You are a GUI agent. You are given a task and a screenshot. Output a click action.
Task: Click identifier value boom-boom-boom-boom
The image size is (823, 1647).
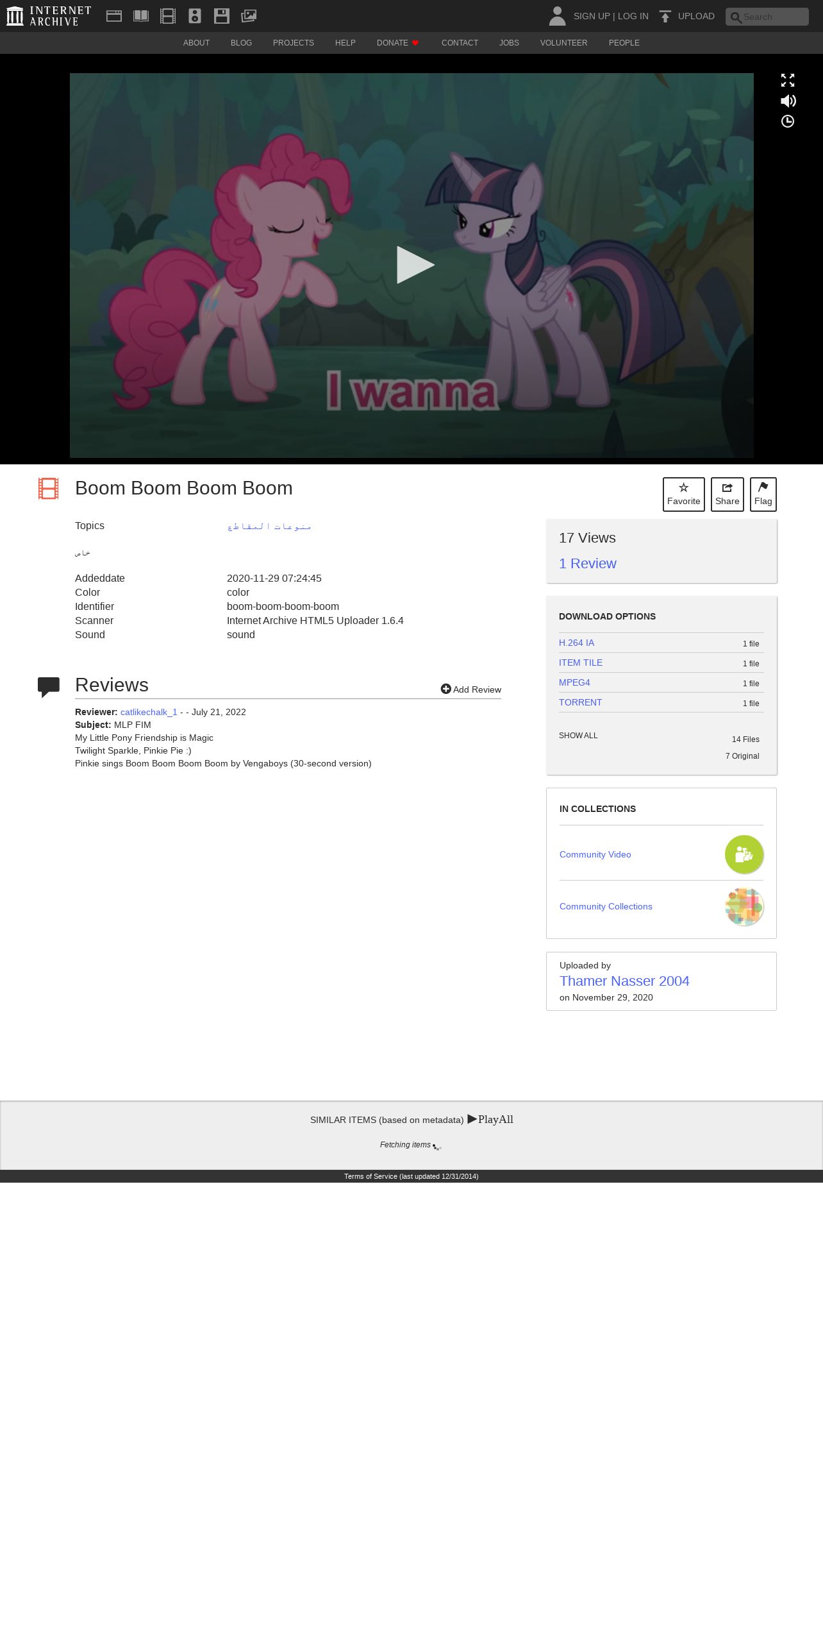pos(283,606)
